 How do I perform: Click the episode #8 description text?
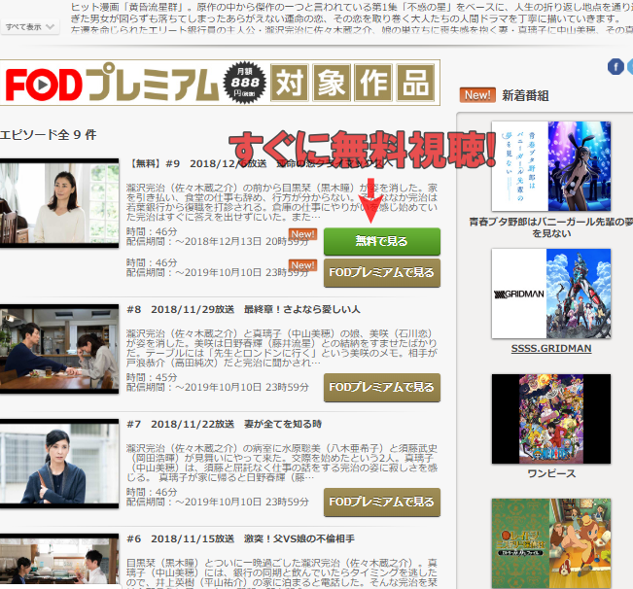[282, 348]
